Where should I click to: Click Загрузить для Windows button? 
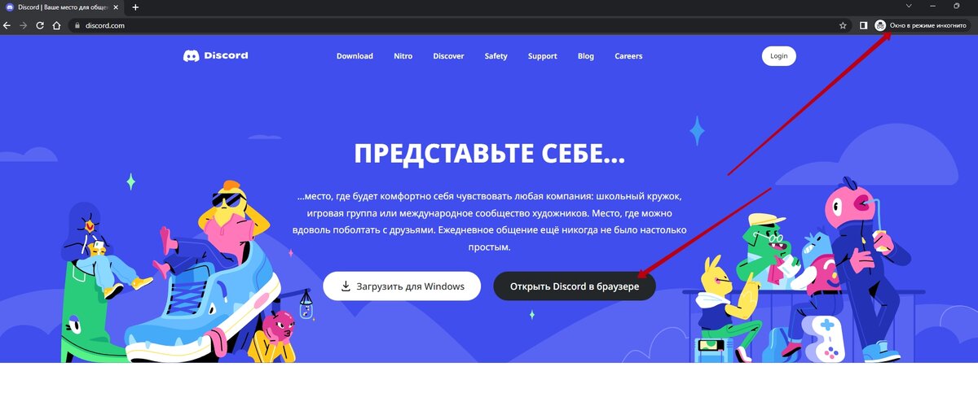click(402, 286)
